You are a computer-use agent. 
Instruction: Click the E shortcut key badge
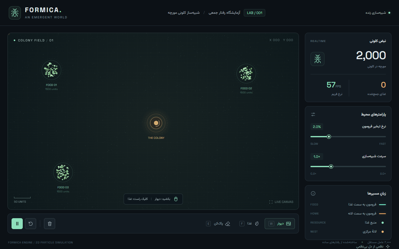pos(209,223)
